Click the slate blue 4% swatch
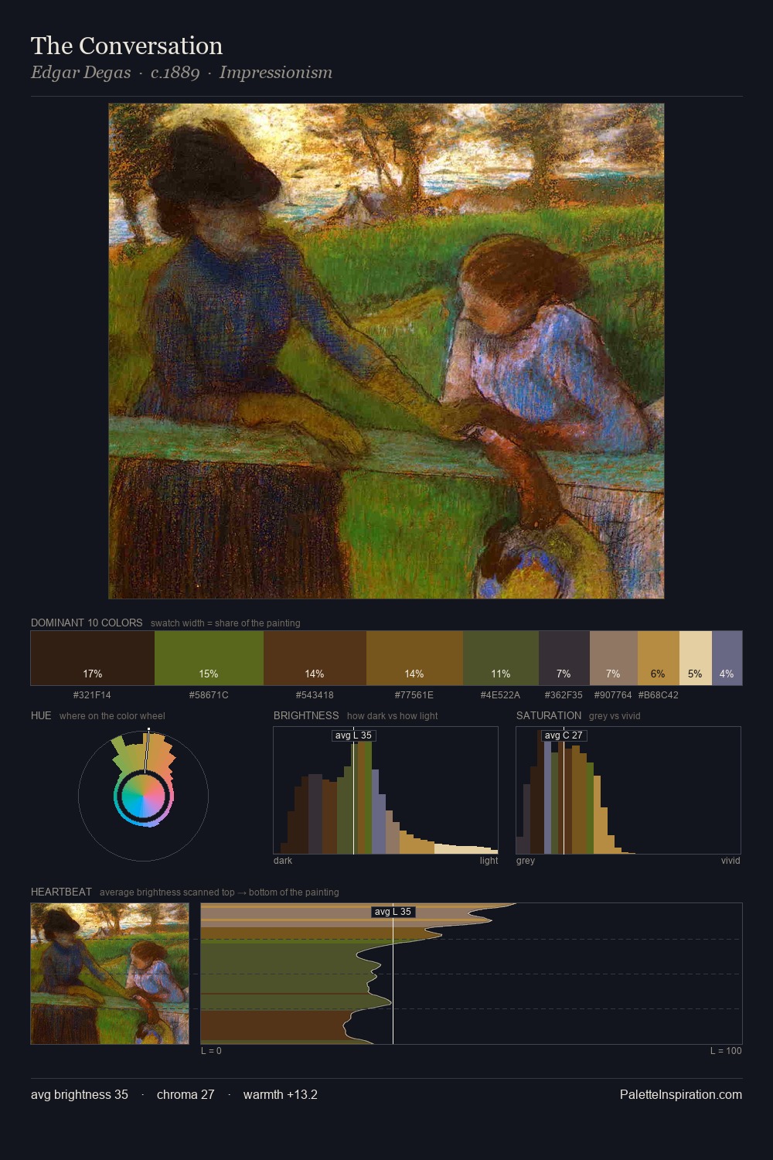This screenshot has width=773, height=1160. click(727, 658)
